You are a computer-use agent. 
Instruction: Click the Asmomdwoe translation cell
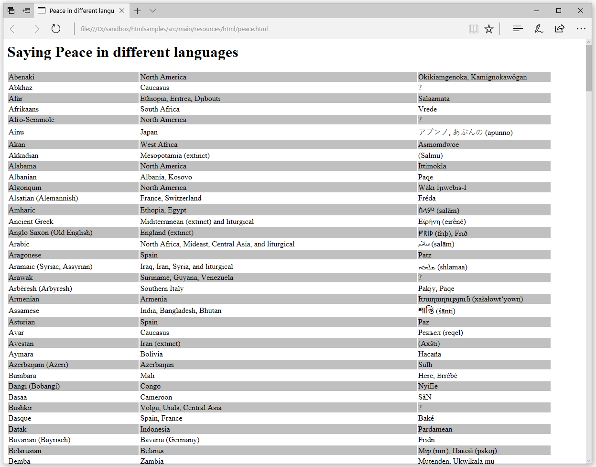pos(484,145)
